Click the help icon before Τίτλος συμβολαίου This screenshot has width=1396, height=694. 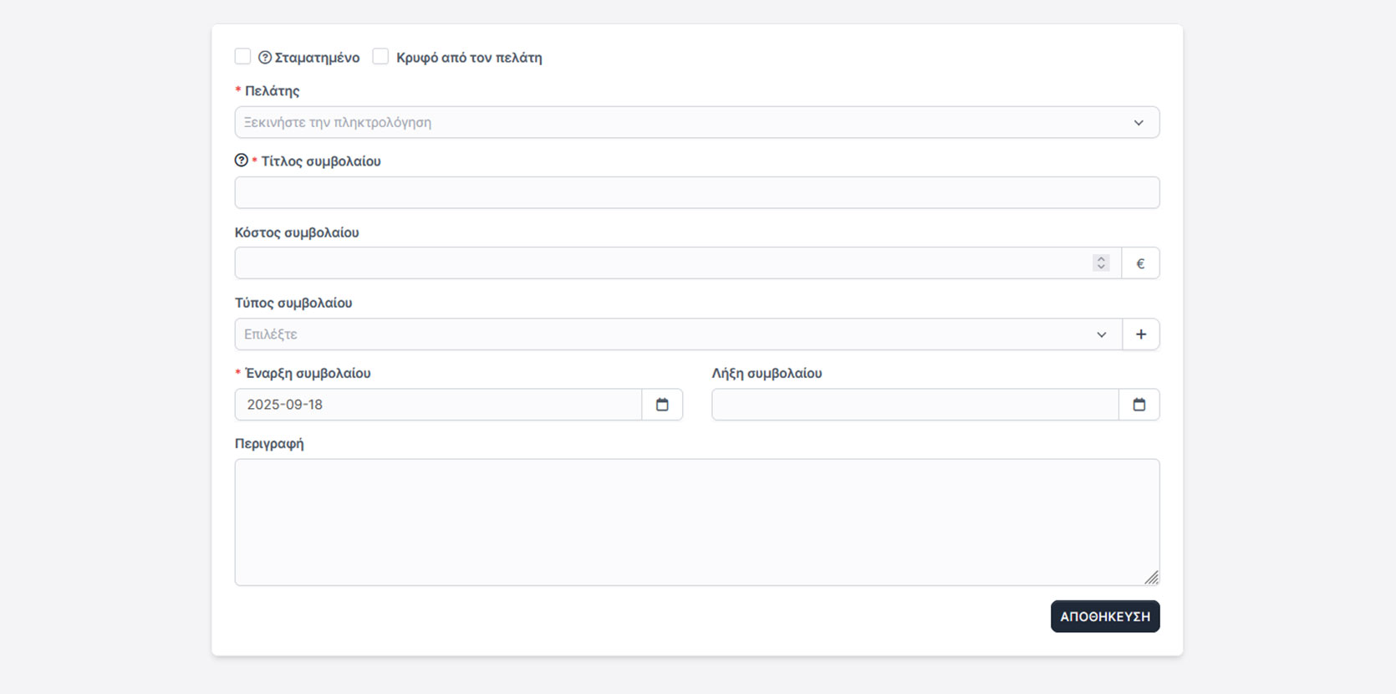242,161
